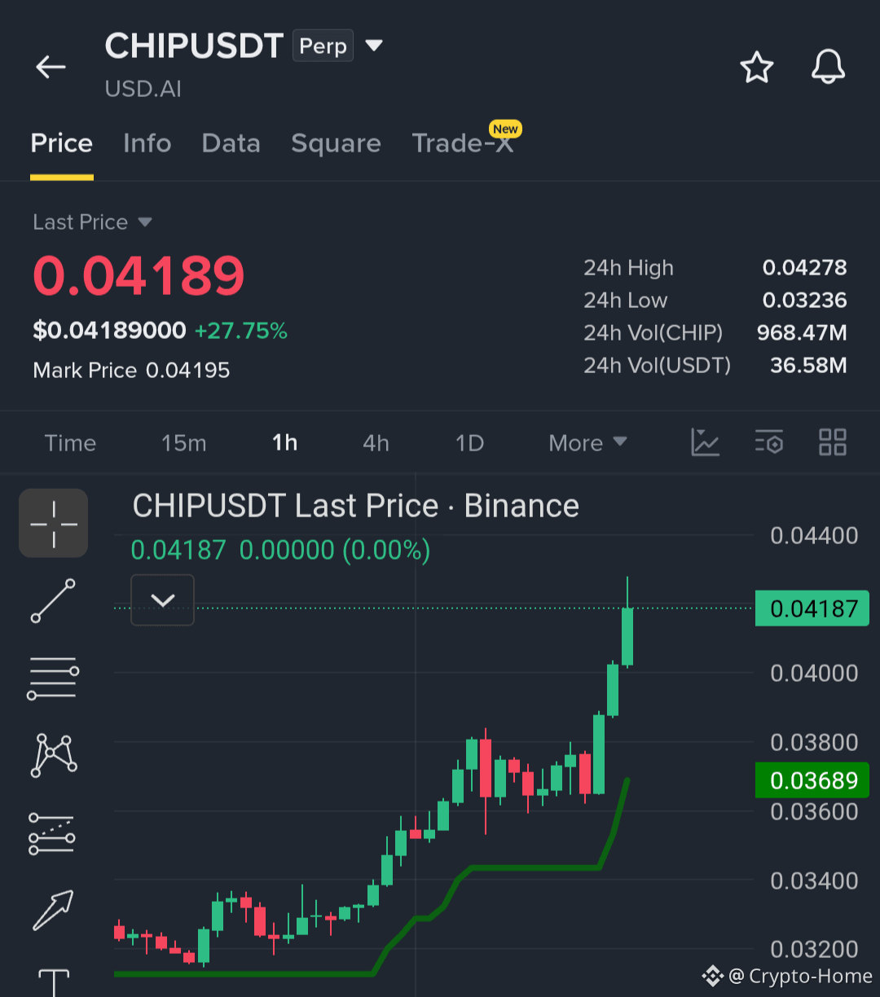Select the XABCD pattern drawing tool
The height and width of the screenshot is (997, 880).
coord(54,755)
